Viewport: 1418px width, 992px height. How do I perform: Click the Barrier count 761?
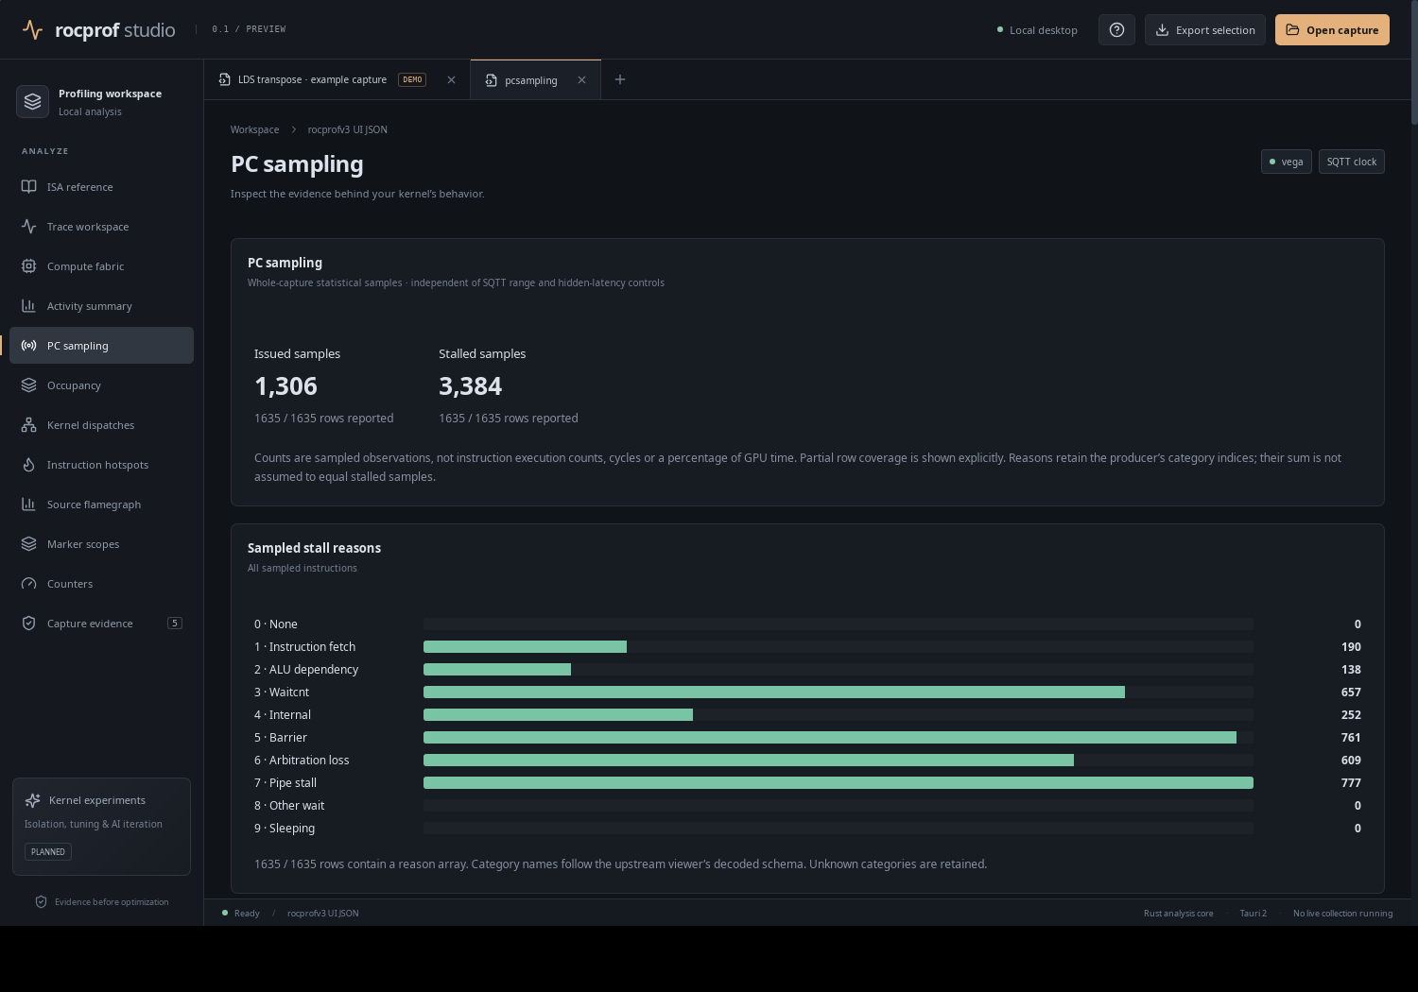click(1351, 737)
